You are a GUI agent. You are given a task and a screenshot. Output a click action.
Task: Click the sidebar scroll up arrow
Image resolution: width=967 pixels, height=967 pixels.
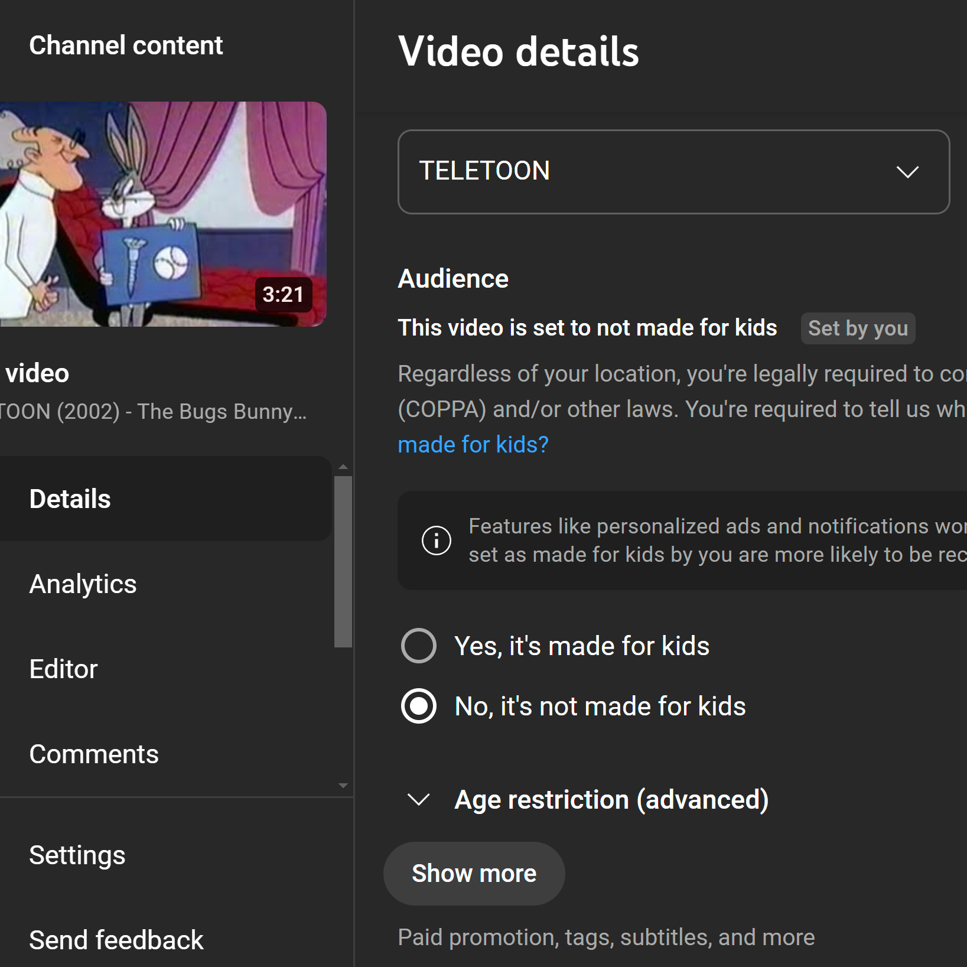click(x=343, y=467)
